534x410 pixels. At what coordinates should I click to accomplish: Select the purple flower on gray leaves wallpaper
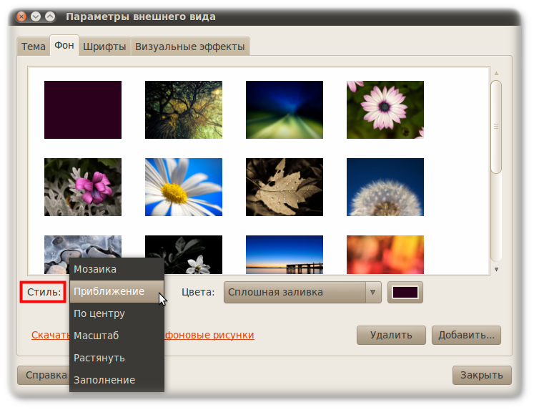[x=82, y=187]
